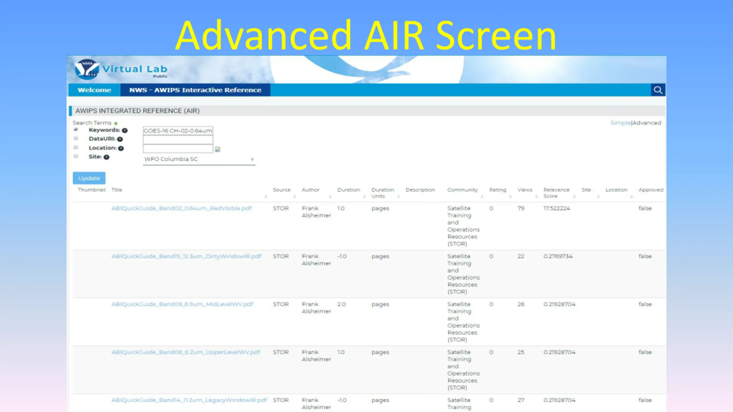Click views value 26
The image size is (733, 412).
point(521,304)
